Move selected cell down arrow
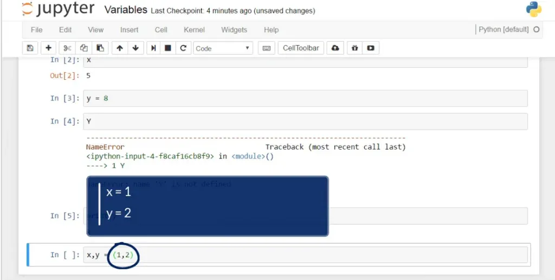This screenshot has height=280, width=555. 135,48
